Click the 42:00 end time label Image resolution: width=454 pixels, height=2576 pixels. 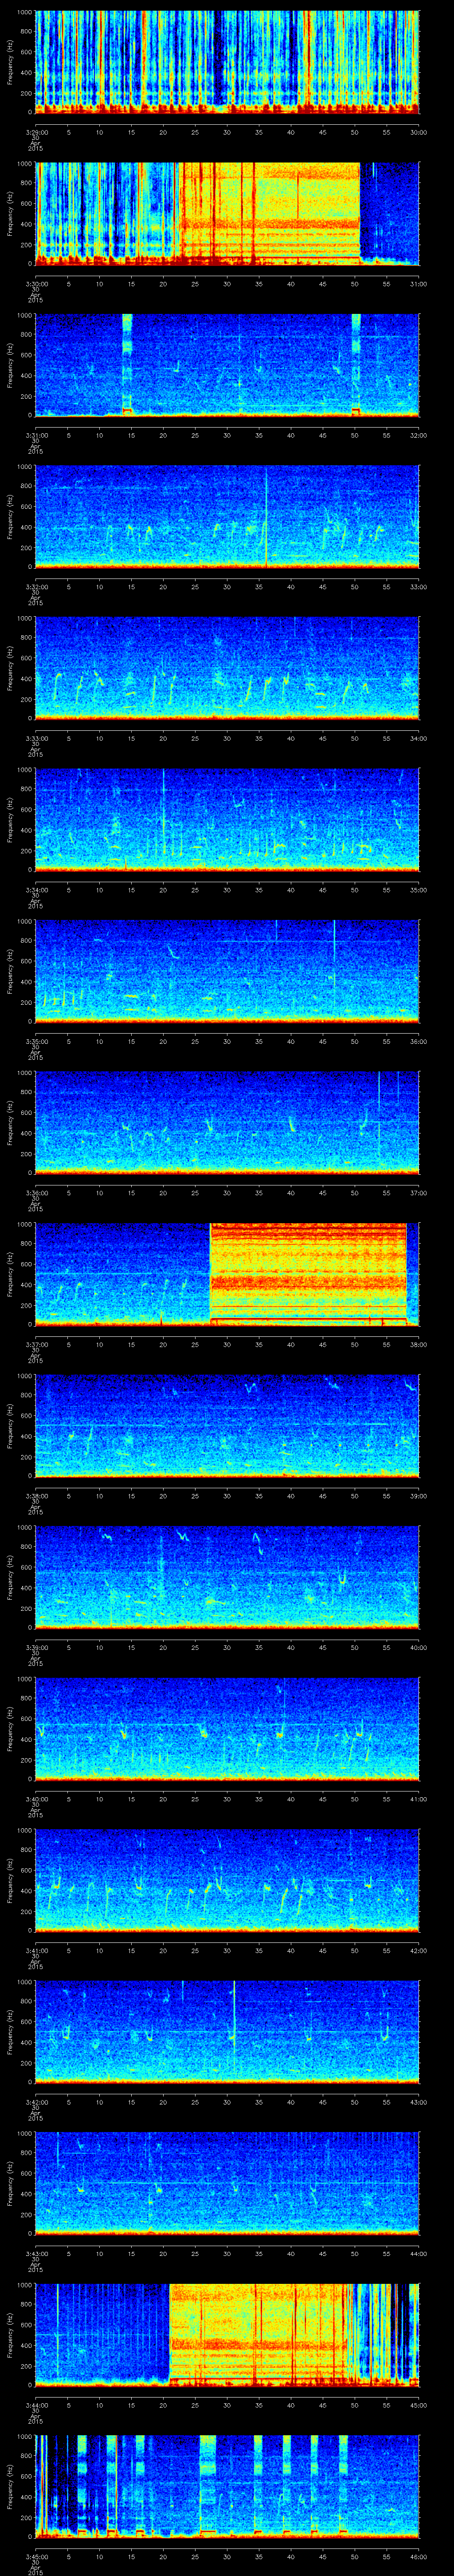(x=418, y=1950)
